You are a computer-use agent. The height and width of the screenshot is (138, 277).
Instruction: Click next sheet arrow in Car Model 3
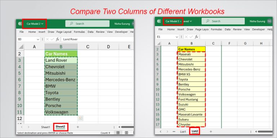click(167, 132)
